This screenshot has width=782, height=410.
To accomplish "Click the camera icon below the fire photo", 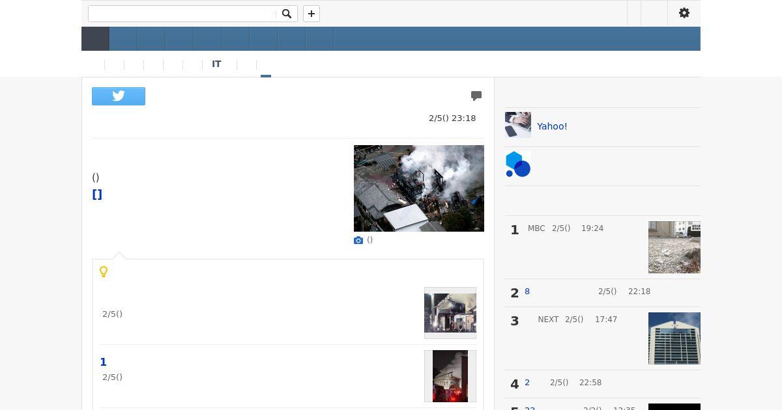I will click(358, 240).
